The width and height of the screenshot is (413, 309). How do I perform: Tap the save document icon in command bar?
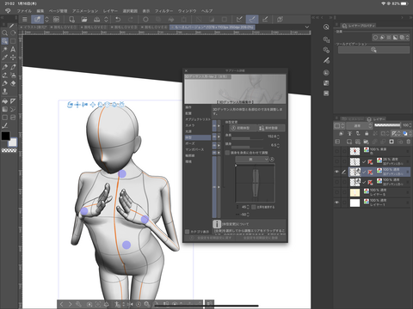click(97, 19)
